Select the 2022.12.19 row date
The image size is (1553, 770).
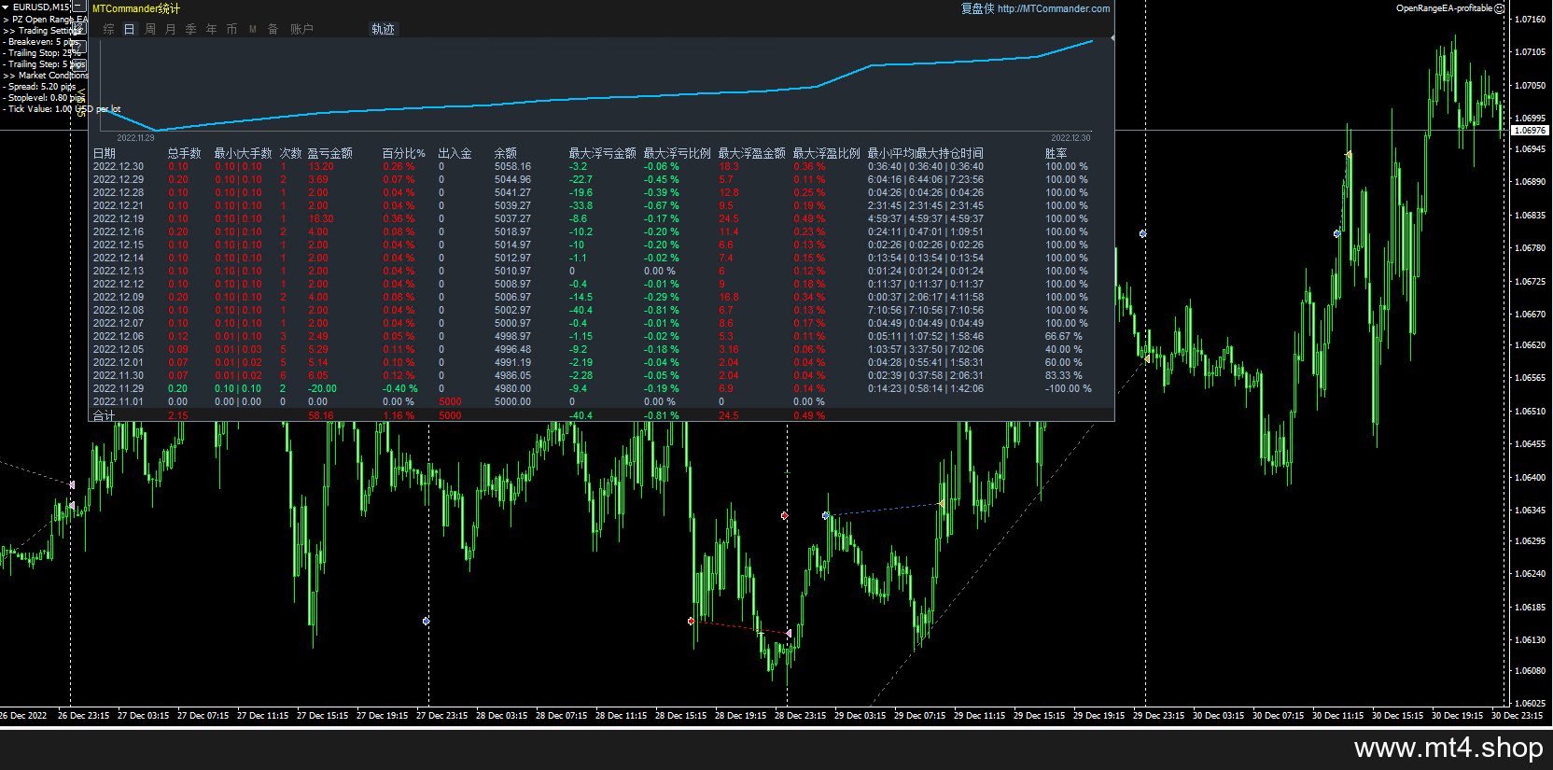click(x=119, y=218)
